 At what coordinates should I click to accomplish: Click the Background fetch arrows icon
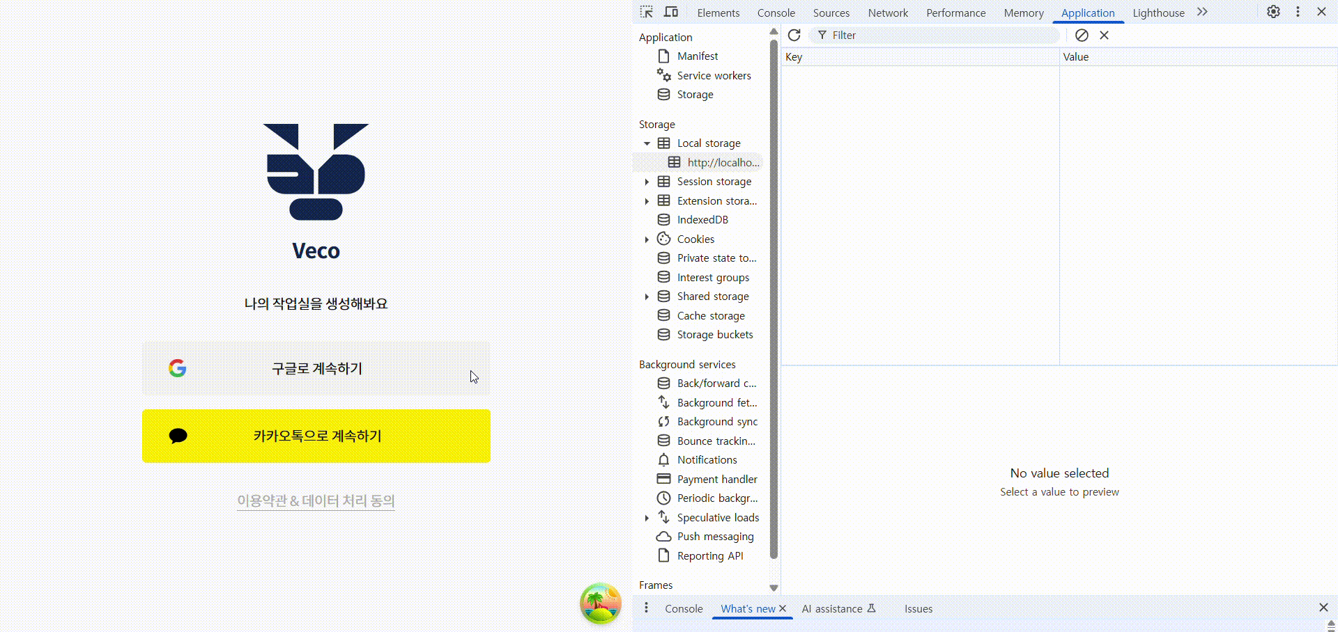pos(663,402)
